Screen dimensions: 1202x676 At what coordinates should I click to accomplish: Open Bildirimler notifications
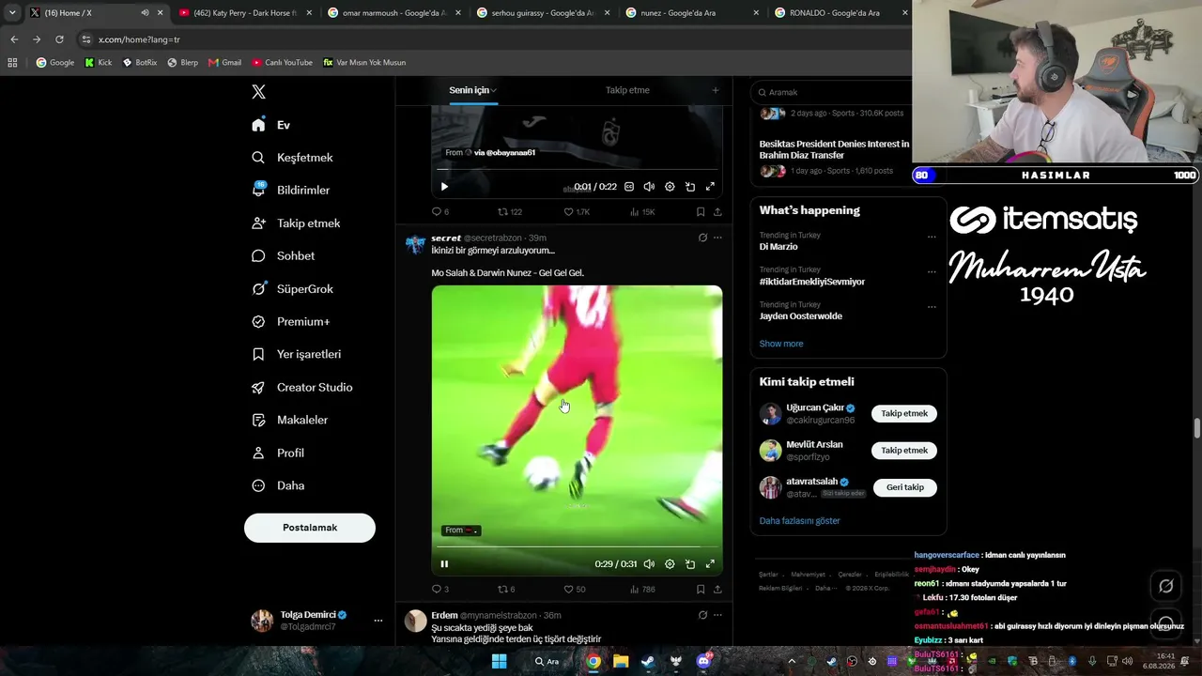click(x=290, y=191)
